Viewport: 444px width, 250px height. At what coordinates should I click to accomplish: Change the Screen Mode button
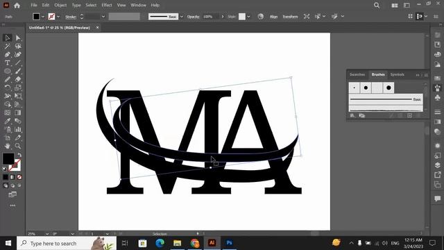coord(12,194)
